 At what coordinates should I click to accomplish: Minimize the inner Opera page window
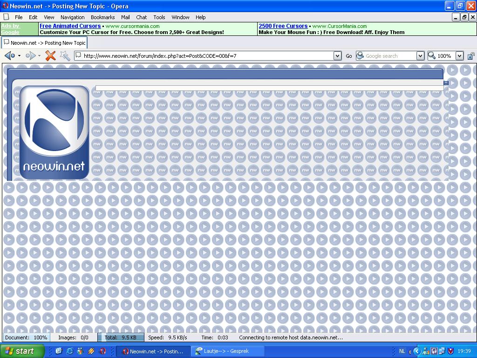[x=456, y=17]
